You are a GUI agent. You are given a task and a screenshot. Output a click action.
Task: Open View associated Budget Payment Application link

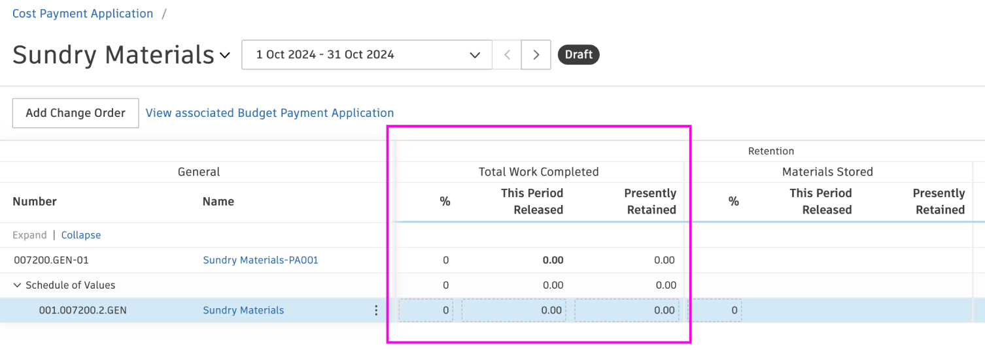pos(269,113)
